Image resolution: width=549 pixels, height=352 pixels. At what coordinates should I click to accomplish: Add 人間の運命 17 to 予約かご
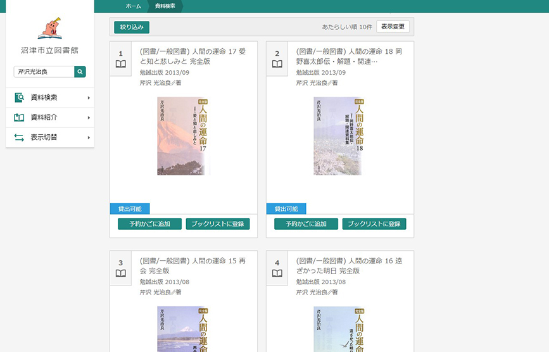tap(150, 224)
